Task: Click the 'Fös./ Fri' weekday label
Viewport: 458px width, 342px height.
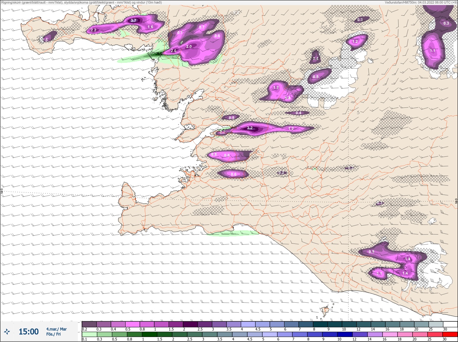Action: pyautogui.click(x=53, y=335)
